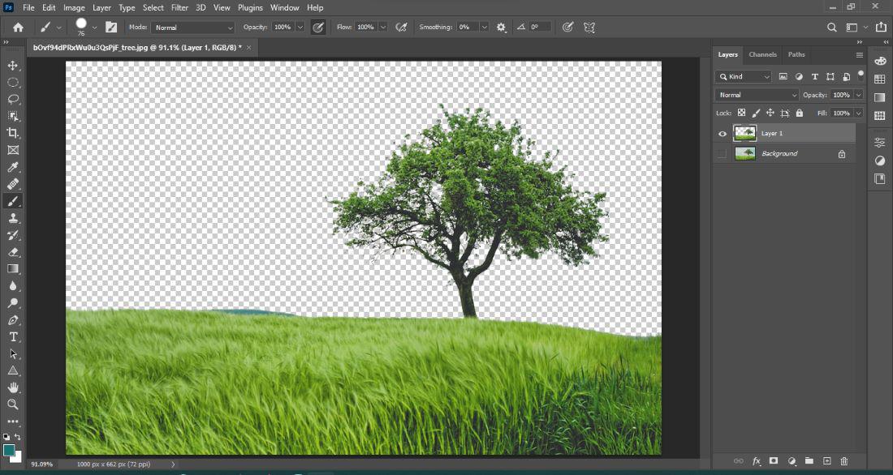Toggle lock transparent pixels

(741, 113)
